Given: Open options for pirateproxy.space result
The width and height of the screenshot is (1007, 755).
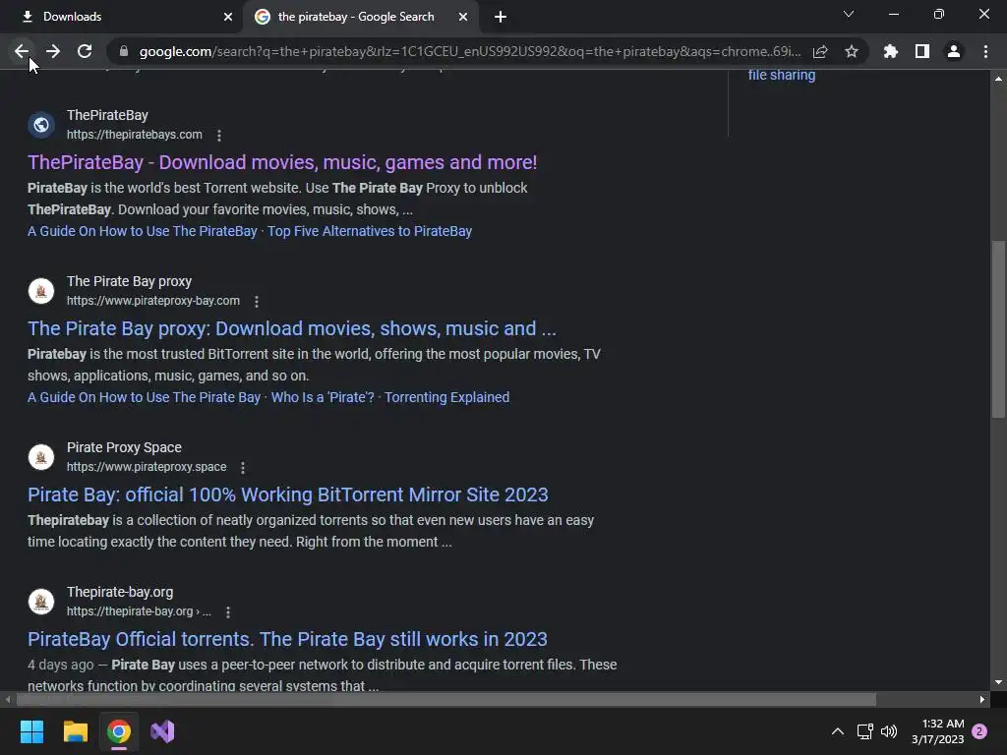Looking at the screenshot, I should 243,467.
